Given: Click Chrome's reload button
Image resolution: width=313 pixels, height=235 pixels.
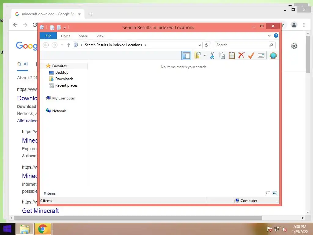Looking at the screenshot, I should click(x=35, y=25).
